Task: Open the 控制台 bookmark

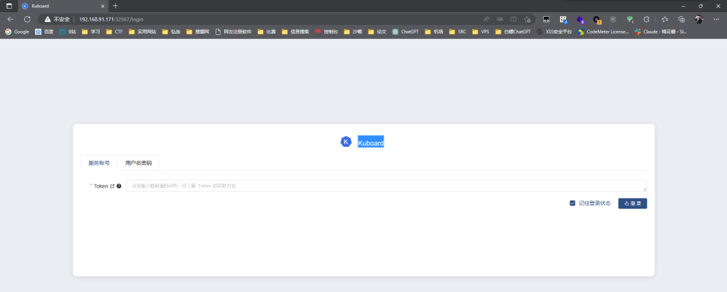Action: click(326, 32)
